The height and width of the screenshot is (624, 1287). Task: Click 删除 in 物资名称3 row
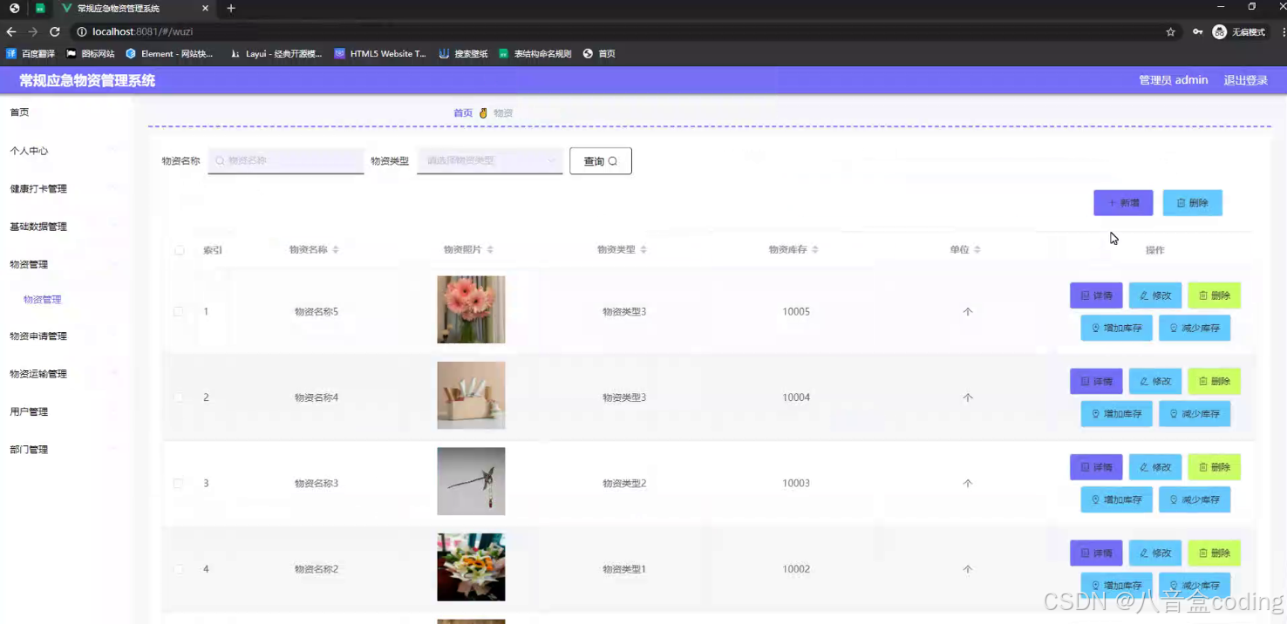click(x=1214, y=467)
